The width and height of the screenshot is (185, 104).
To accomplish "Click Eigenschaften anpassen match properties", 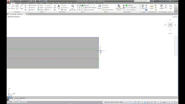I will click(119, 8).
